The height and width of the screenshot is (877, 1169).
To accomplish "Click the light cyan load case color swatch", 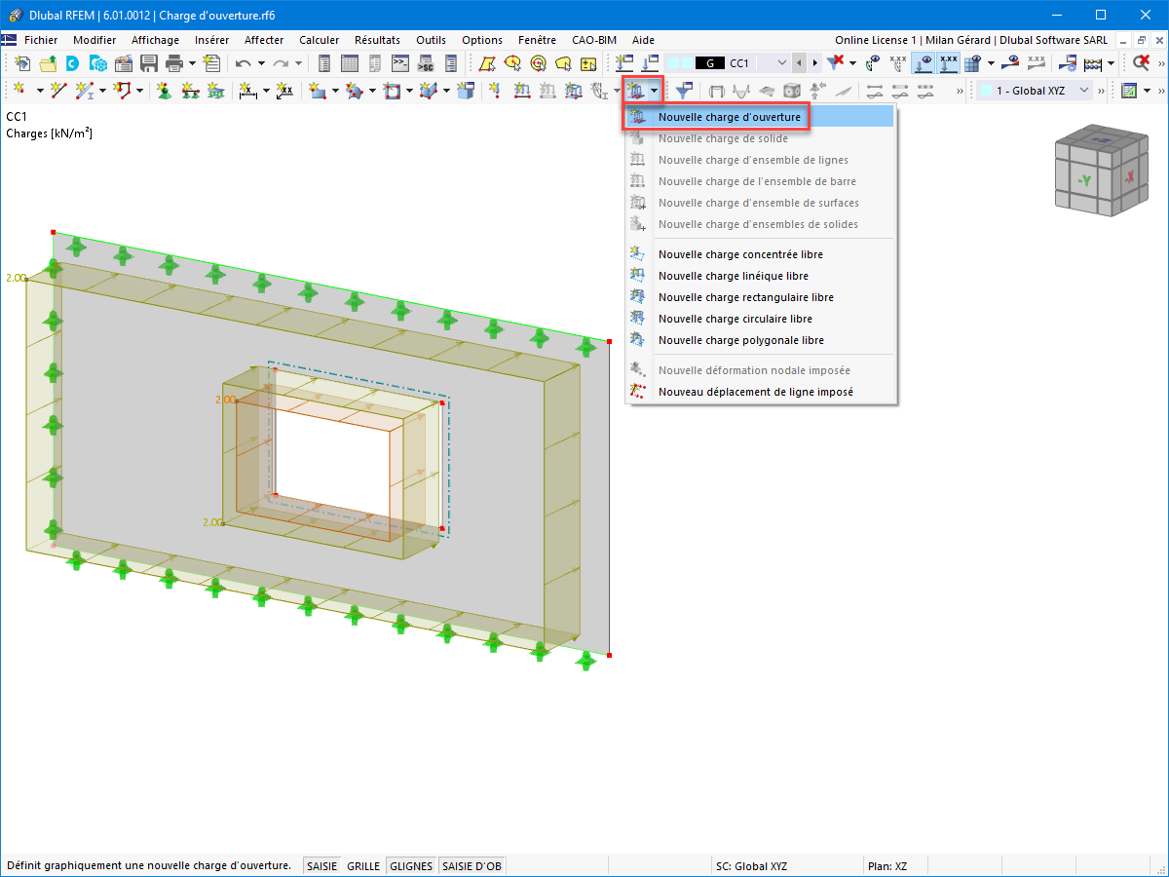I will [680, 63].
